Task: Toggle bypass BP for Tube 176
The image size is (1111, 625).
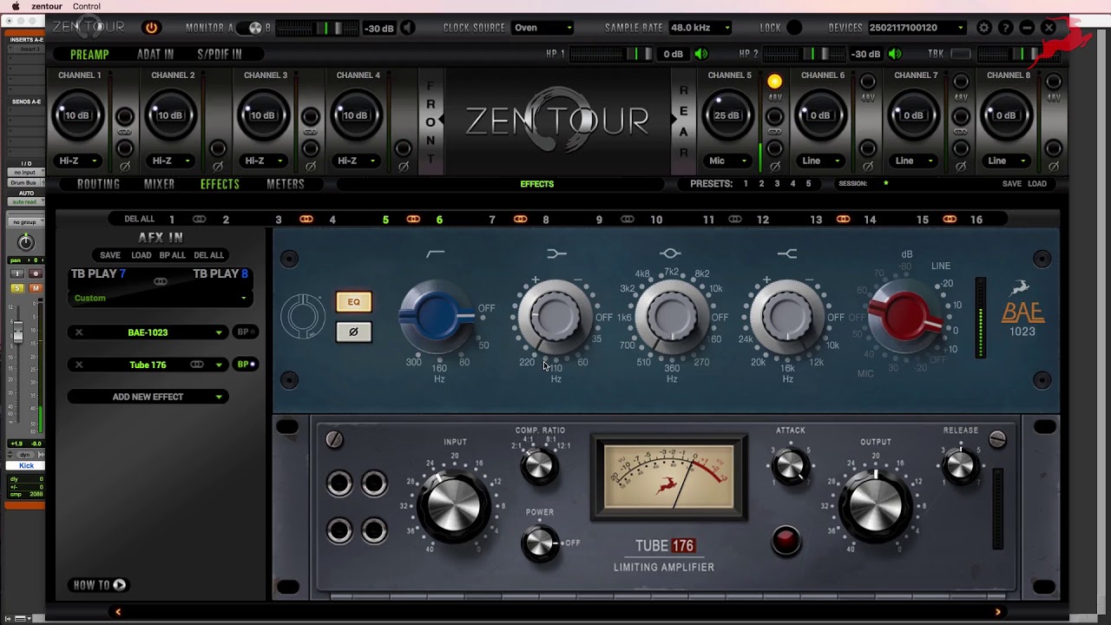Action: point(246,365)
